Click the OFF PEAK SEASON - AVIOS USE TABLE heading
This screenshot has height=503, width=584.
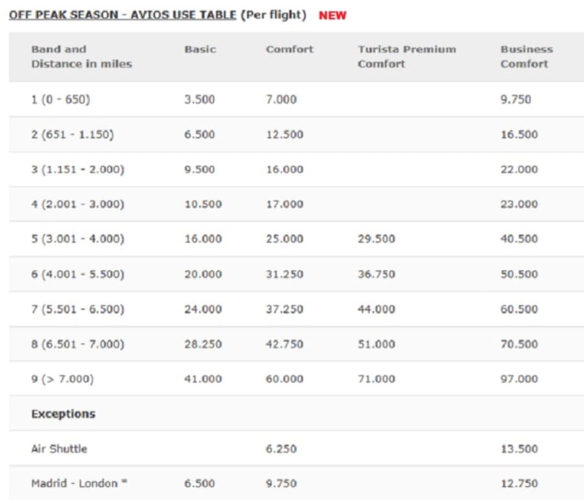[x=122, y=15]
